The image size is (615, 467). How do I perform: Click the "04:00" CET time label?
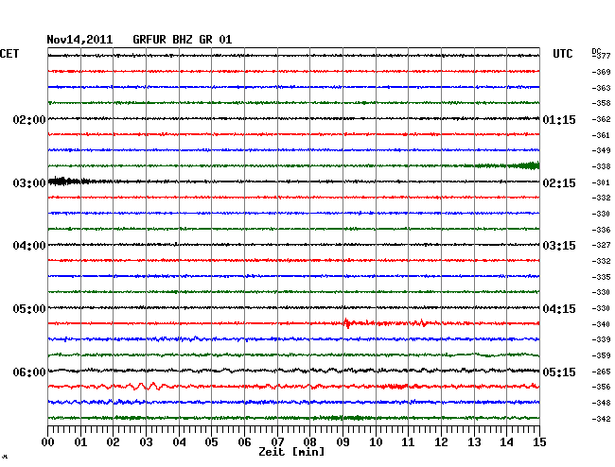click(29, 246)
